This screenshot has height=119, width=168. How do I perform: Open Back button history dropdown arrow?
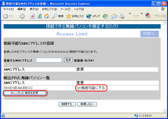[17, 16]
